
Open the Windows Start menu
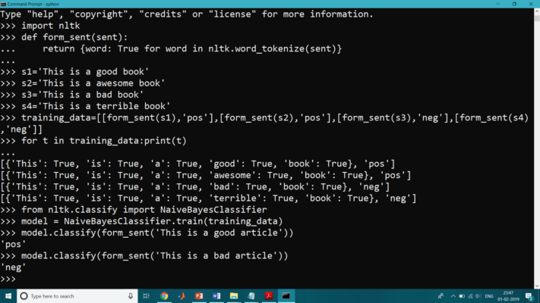click(x=6, y=296)
